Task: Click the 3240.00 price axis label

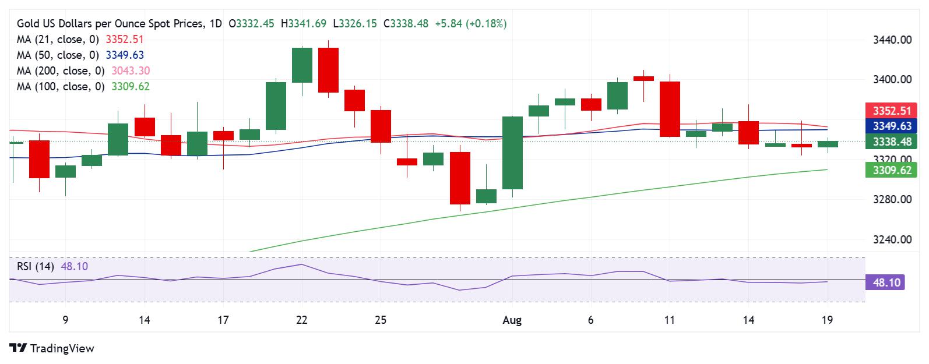Action: coord(892,239)
